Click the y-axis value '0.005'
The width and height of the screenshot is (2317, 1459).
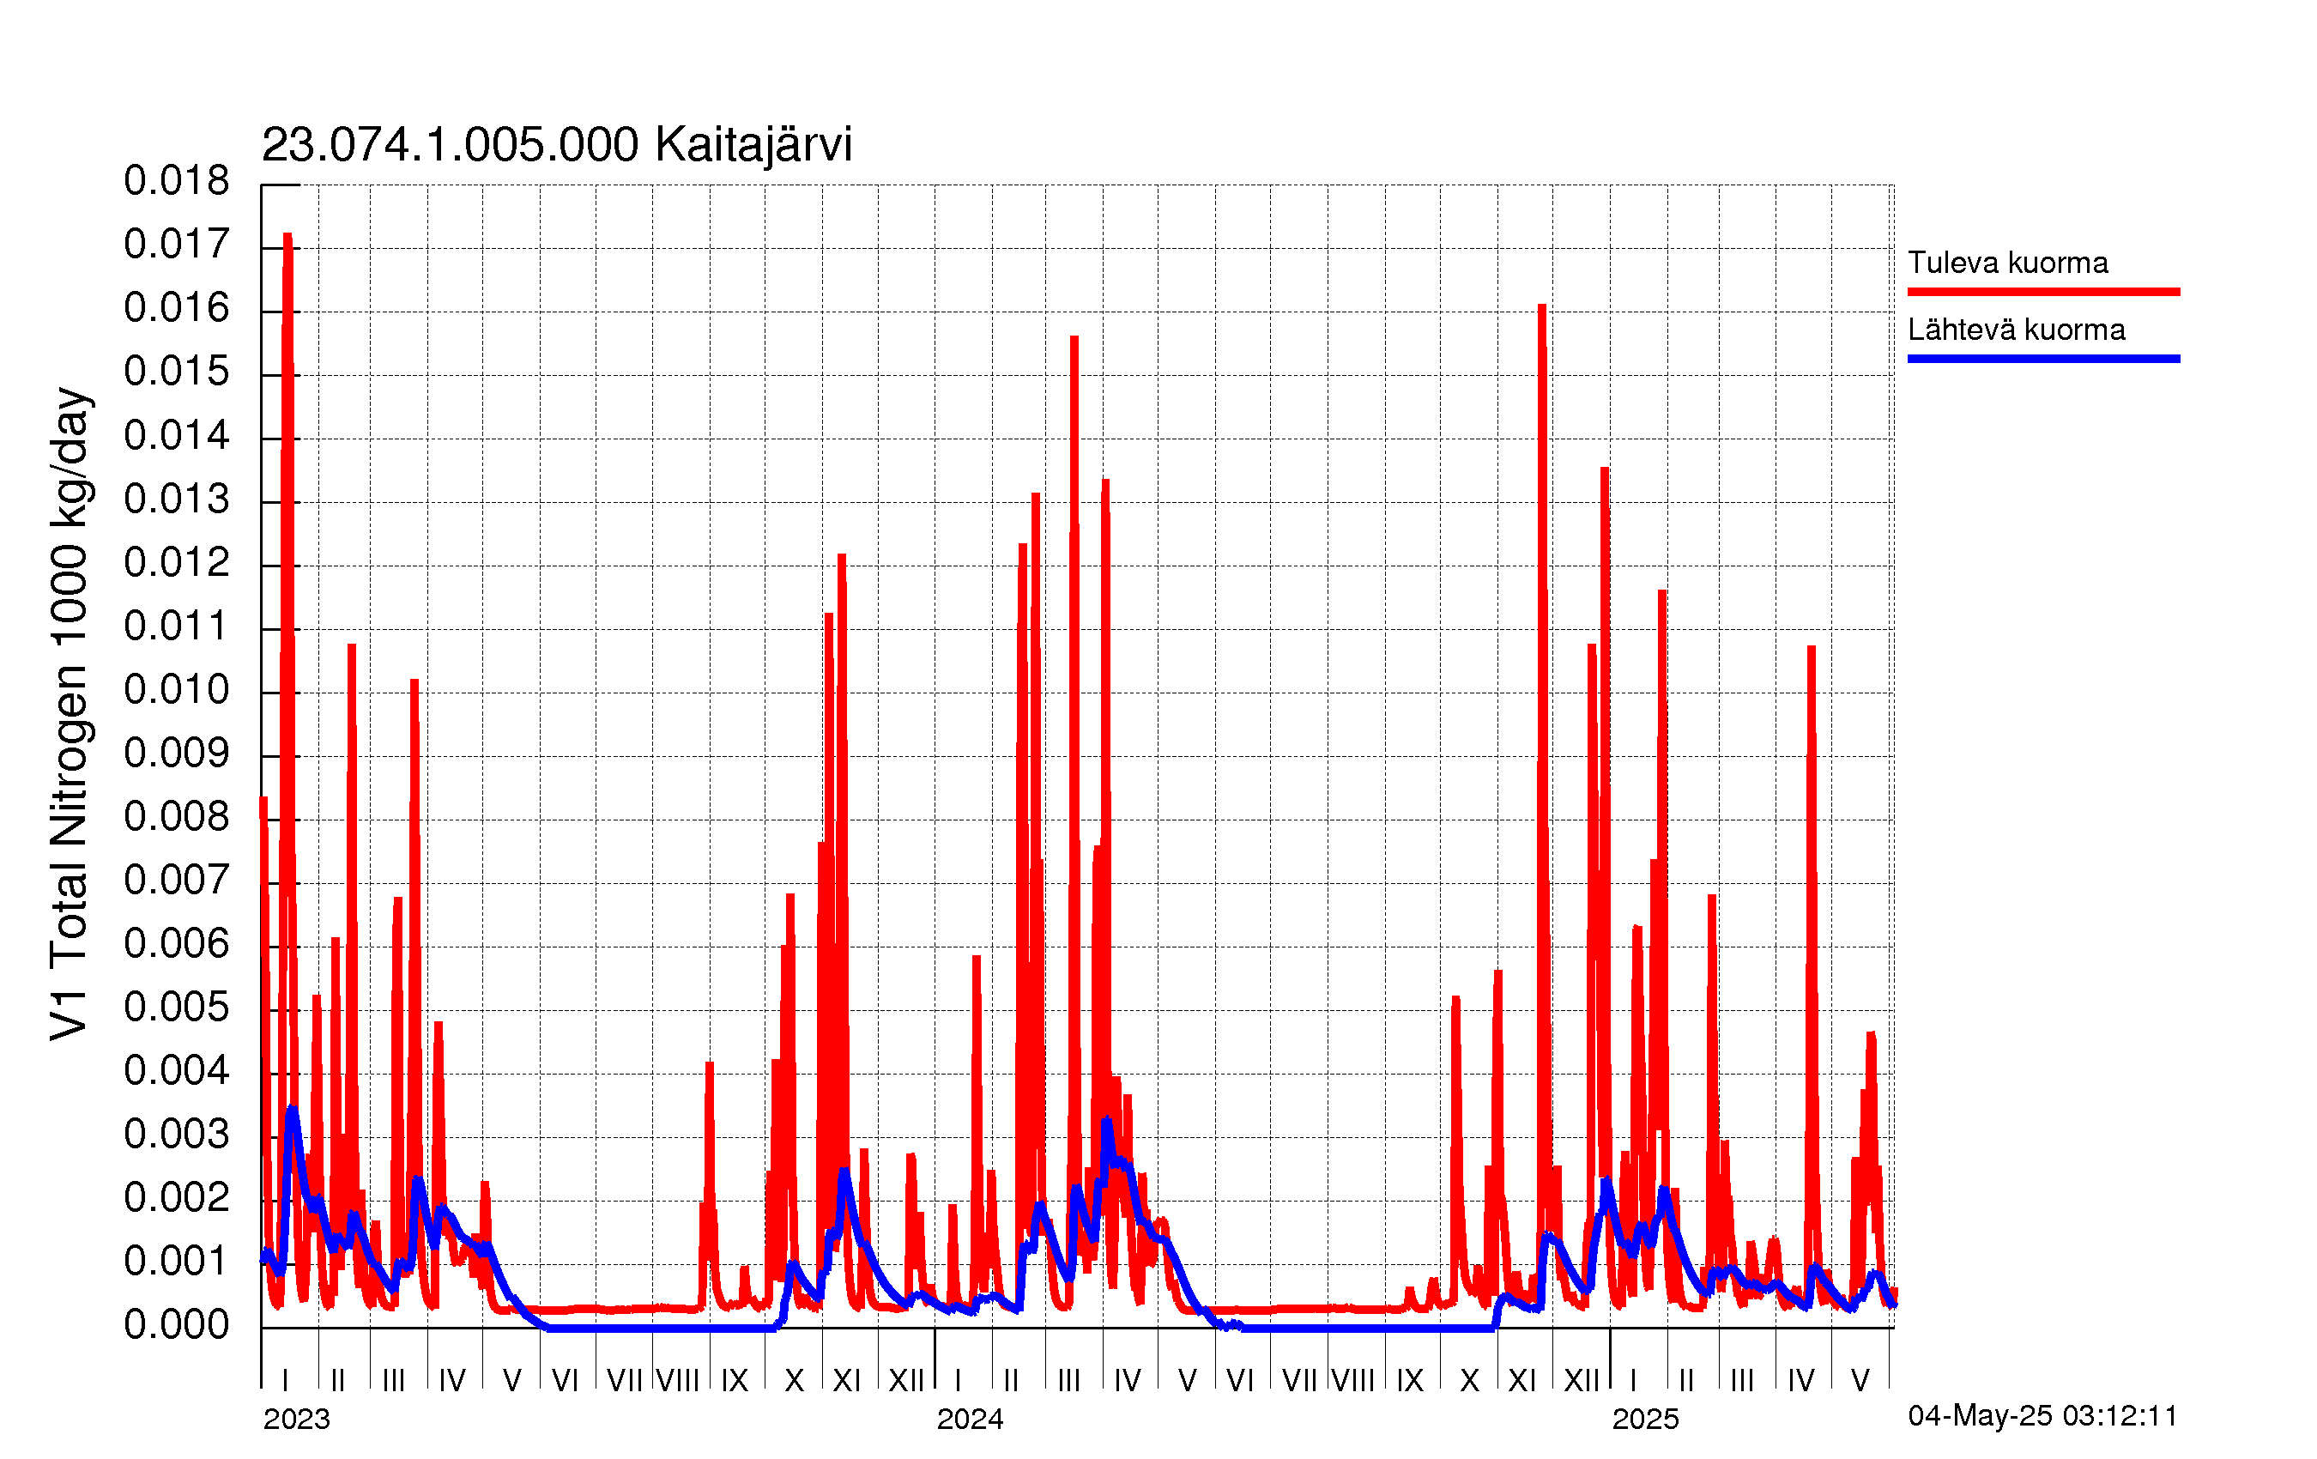pos(177,1008)
